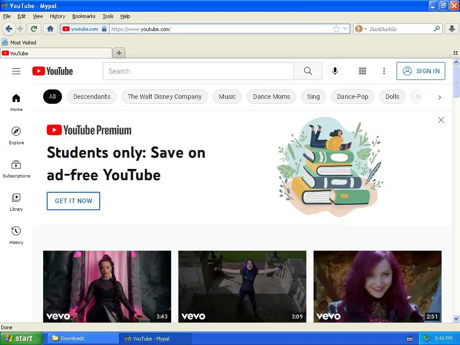Open the File menu
The height and width of the screenshot is (345, 460).
point(7,16)
